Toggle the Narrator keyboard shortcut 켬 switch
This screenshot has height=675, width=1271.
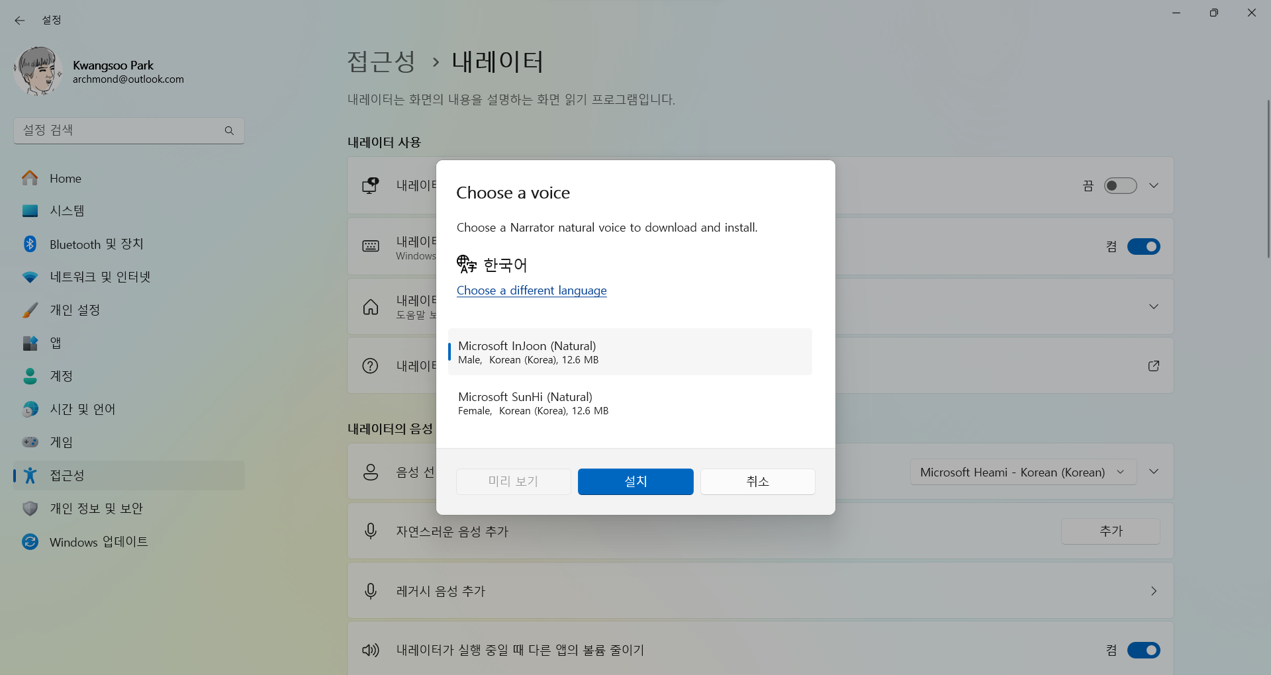pyautogui.click(x=1144, y=247)
